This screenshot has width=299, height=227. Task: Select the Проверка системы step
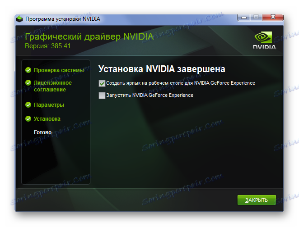(x=59, y=70)
